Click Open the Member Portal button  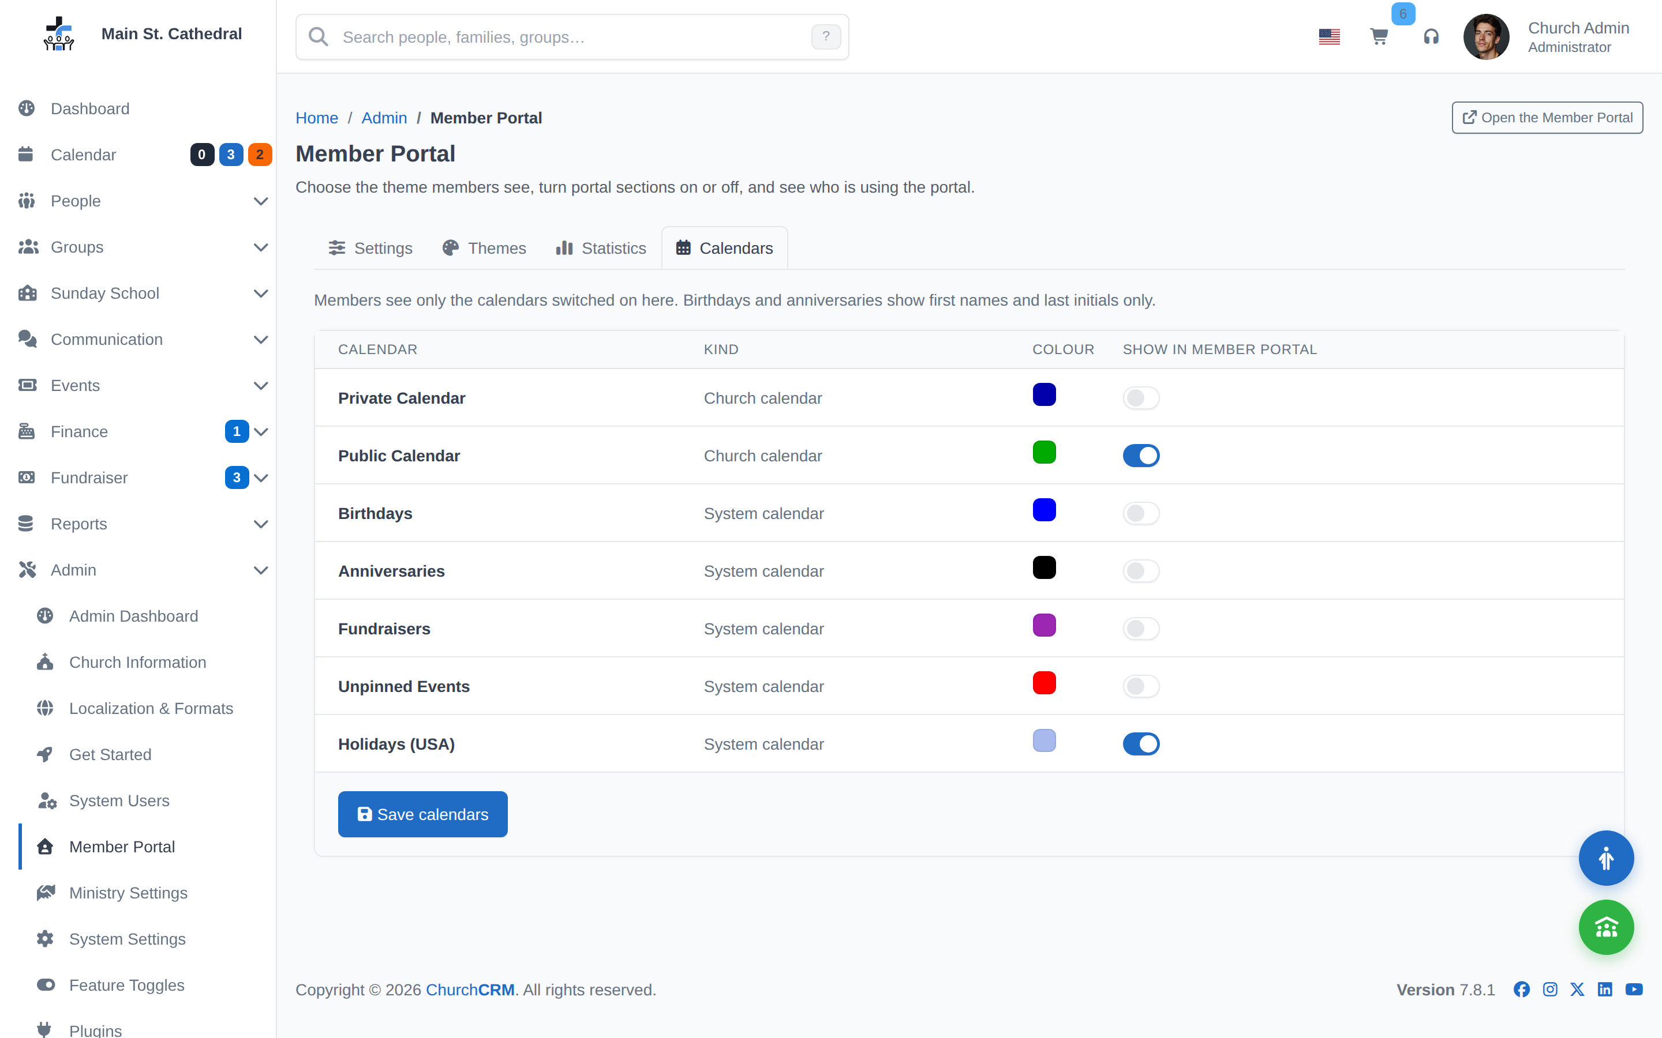(x=1547, y=118)
